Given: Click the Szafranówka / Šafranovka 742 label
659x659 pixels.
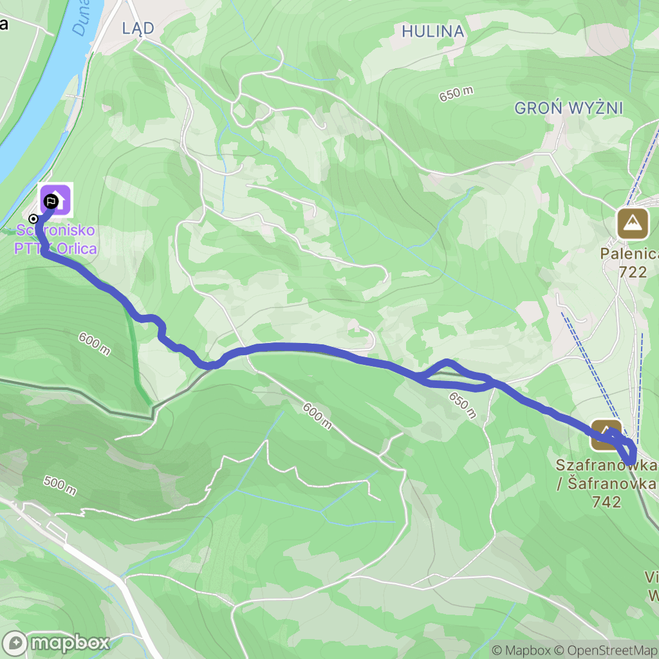Looking at the screenshot, I should pyautogui.click(x=606, y=483).
